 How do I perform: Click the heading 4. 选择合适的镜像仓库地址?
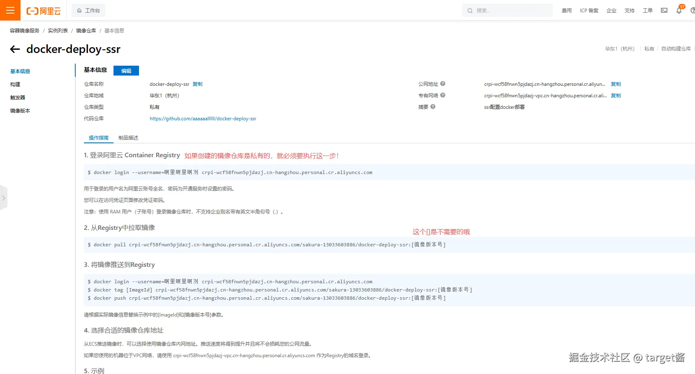(x=124, y=330)
